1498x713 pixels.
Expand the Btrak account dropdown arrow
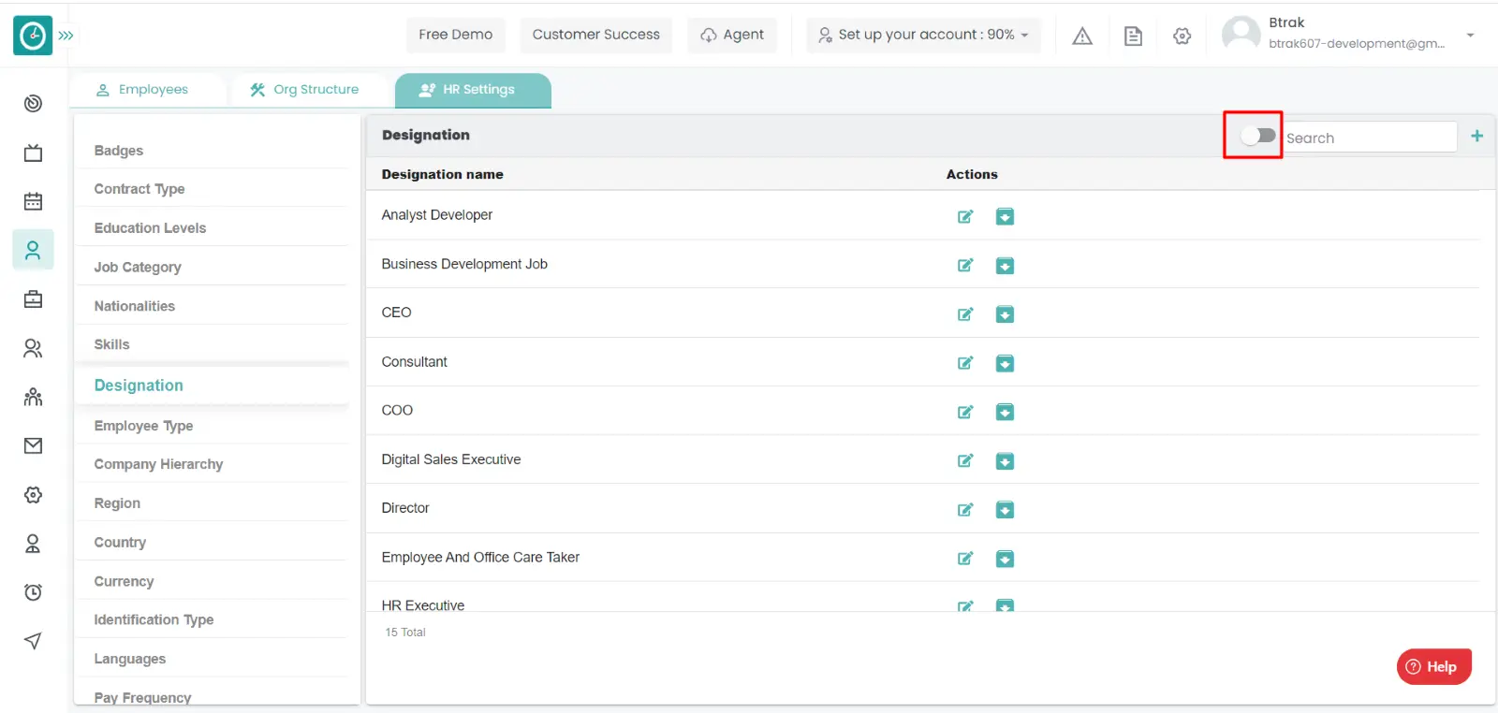click(1470, 36)
